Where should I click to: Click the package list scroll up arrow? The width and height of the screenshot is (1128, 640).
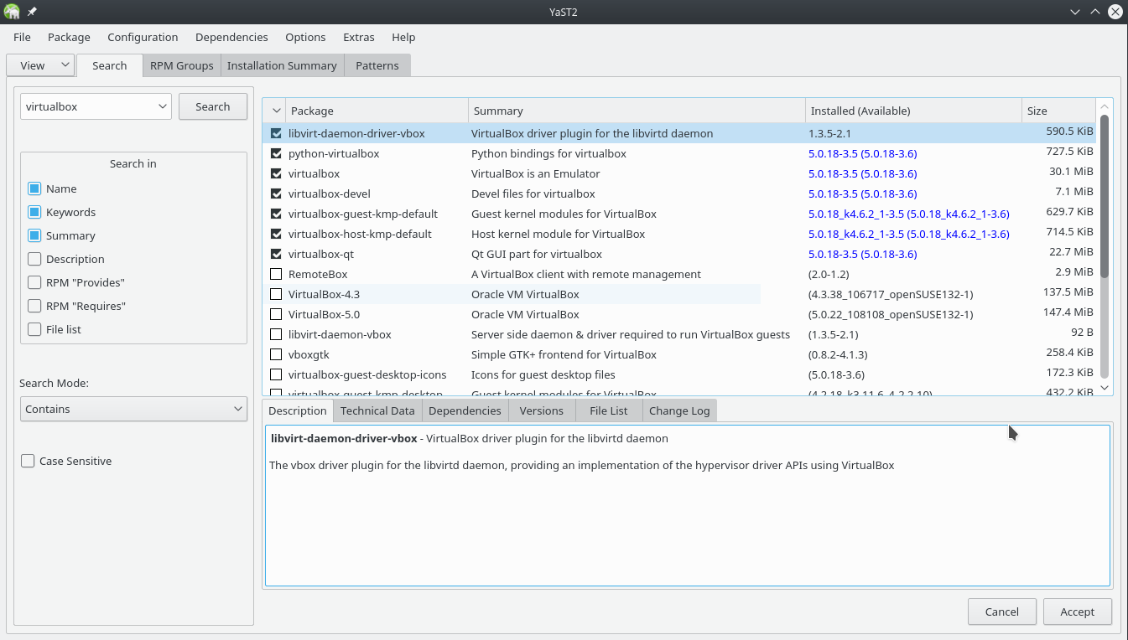click(1105, 106)
